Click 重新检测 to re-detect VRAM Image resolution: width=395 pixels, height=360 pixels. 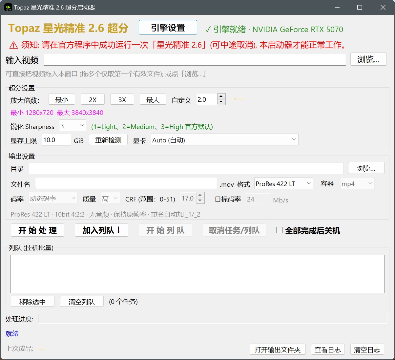click(108, 140)
